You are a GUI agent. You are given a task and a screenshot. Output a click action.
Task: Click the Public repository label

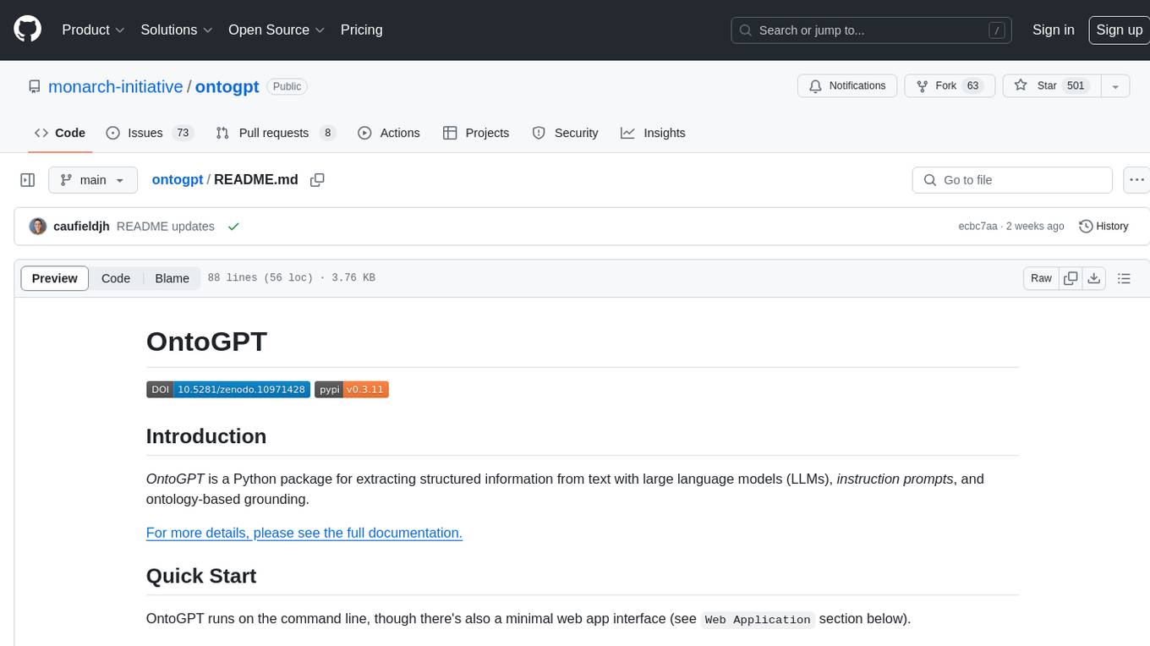tap(287, 86)
